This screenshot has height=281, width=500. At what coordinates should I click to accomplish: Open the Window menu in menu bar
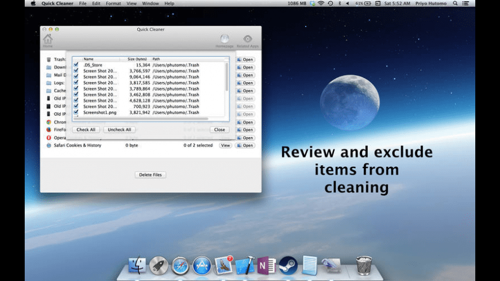coord(151,3)
